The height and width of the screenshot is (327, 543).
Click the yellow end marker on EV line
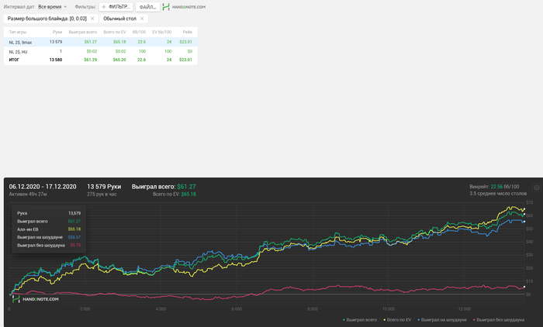tap(524, 209)
